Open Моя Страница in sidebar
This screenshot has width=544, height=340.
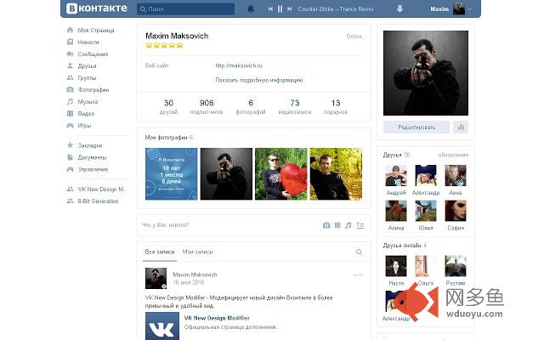(x=96, y=31)
